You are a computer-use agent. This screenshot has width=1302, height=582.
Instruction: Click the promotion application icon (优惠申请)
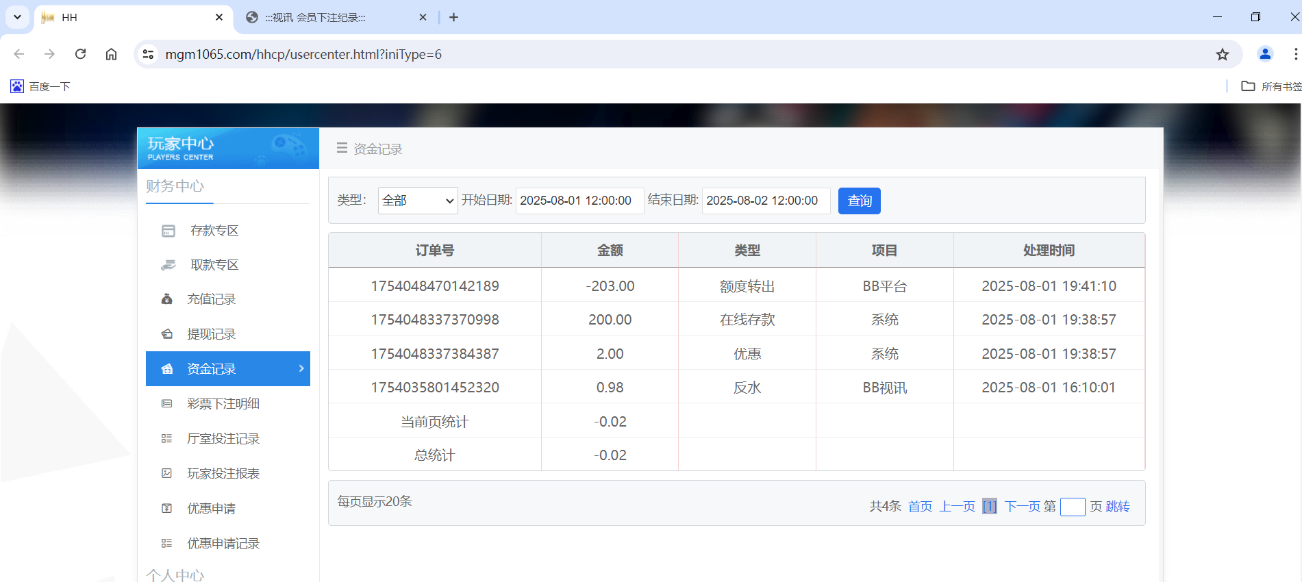[x=166, y=508]
